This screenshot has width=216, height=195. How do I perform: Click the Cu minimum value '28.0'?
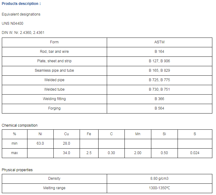pos(67,143)
